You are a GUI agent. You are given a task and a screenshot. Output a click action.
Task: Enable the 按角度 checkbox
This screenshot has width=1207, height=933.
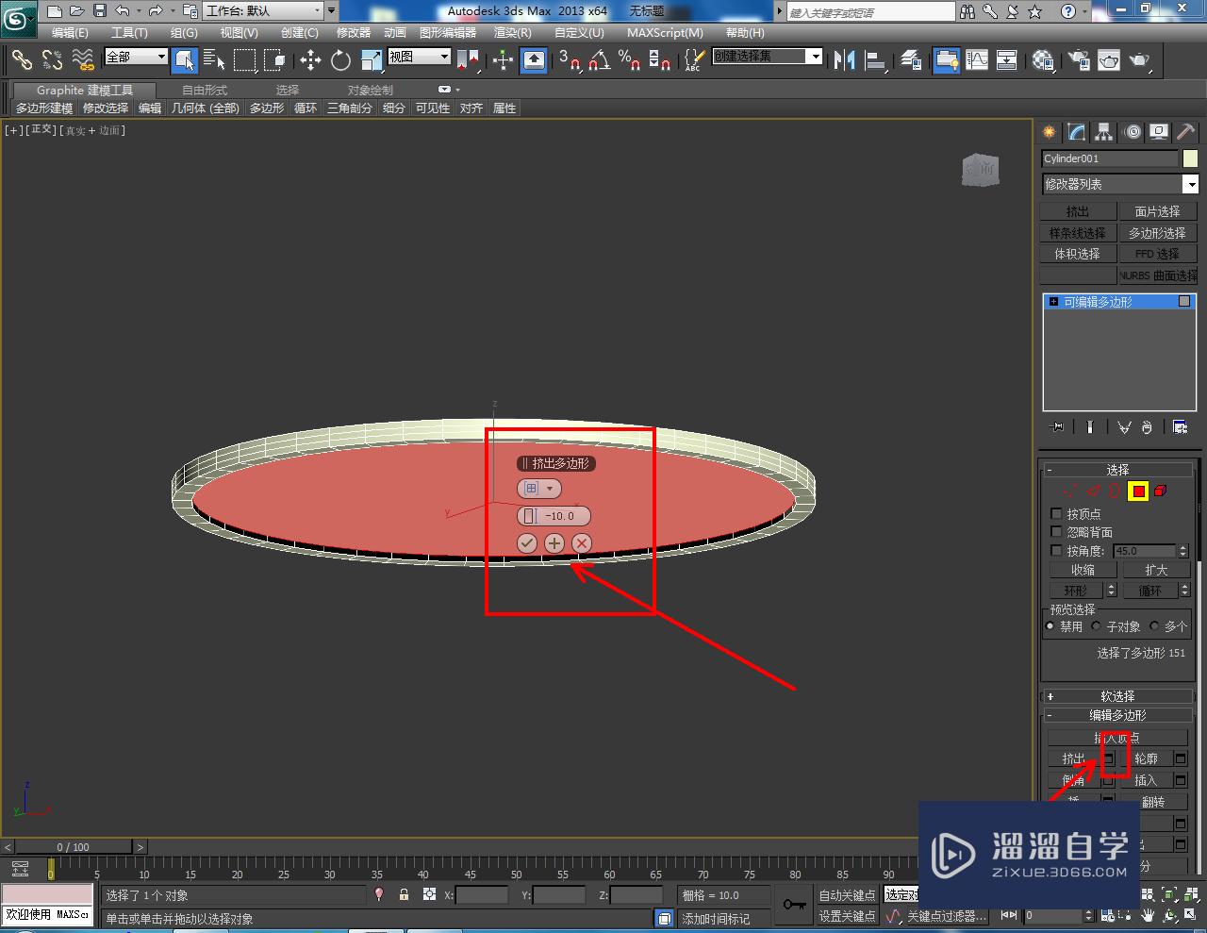pyautogui.click(x=1056, y=550)
